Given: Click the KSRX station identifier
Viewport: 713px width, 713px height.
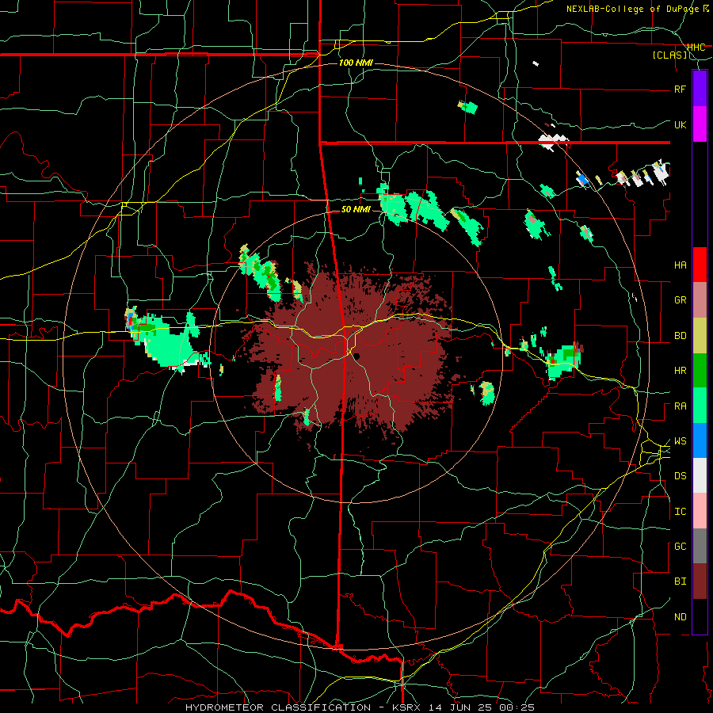Looking at the screenshot, I should click(408, 707).
